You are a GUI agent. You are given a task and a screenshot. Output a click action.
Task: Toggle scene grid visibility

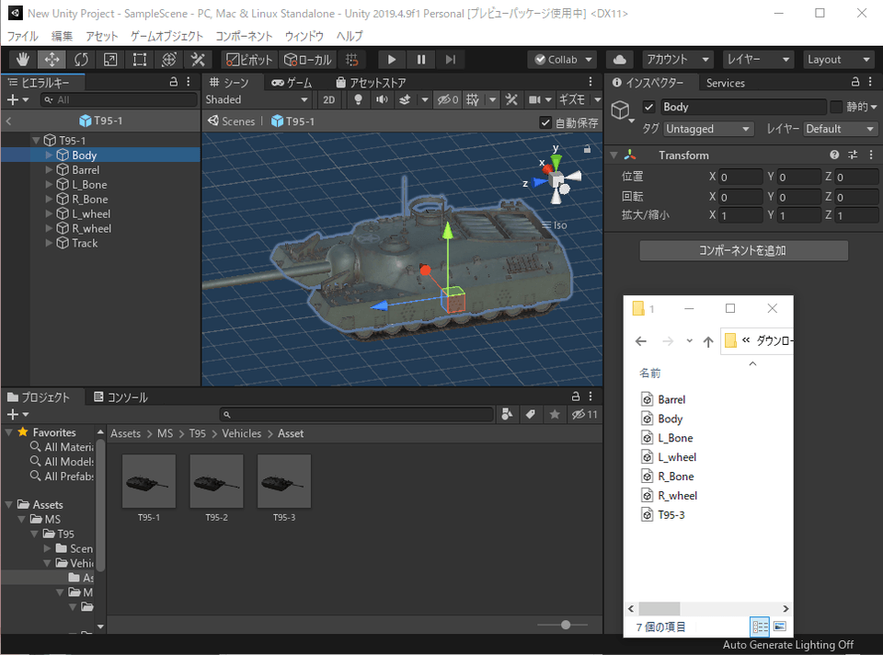[x=473, y=99]
